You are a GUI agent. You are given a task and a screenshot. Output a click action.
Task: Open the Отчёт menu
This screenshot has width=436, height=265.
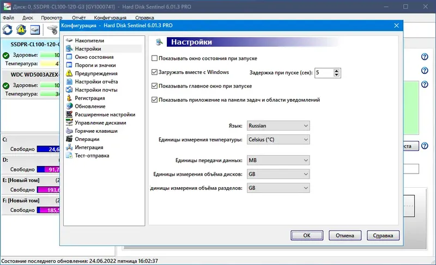[78, 17]
